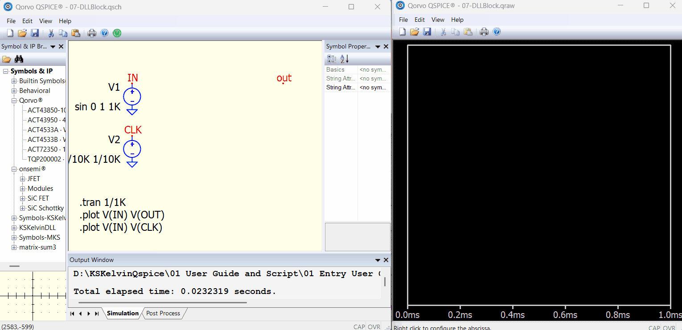Open the View menu in the .qraw window

[x=438, y=20]
